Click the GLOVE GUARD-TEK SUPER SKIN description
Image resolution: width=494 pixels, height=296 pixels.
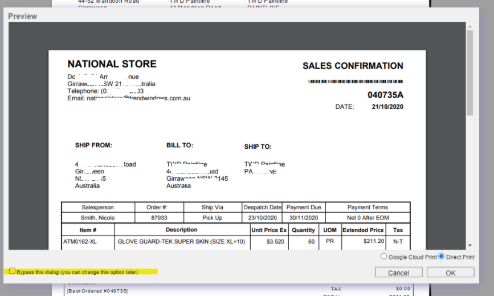(x=181, y=242)
